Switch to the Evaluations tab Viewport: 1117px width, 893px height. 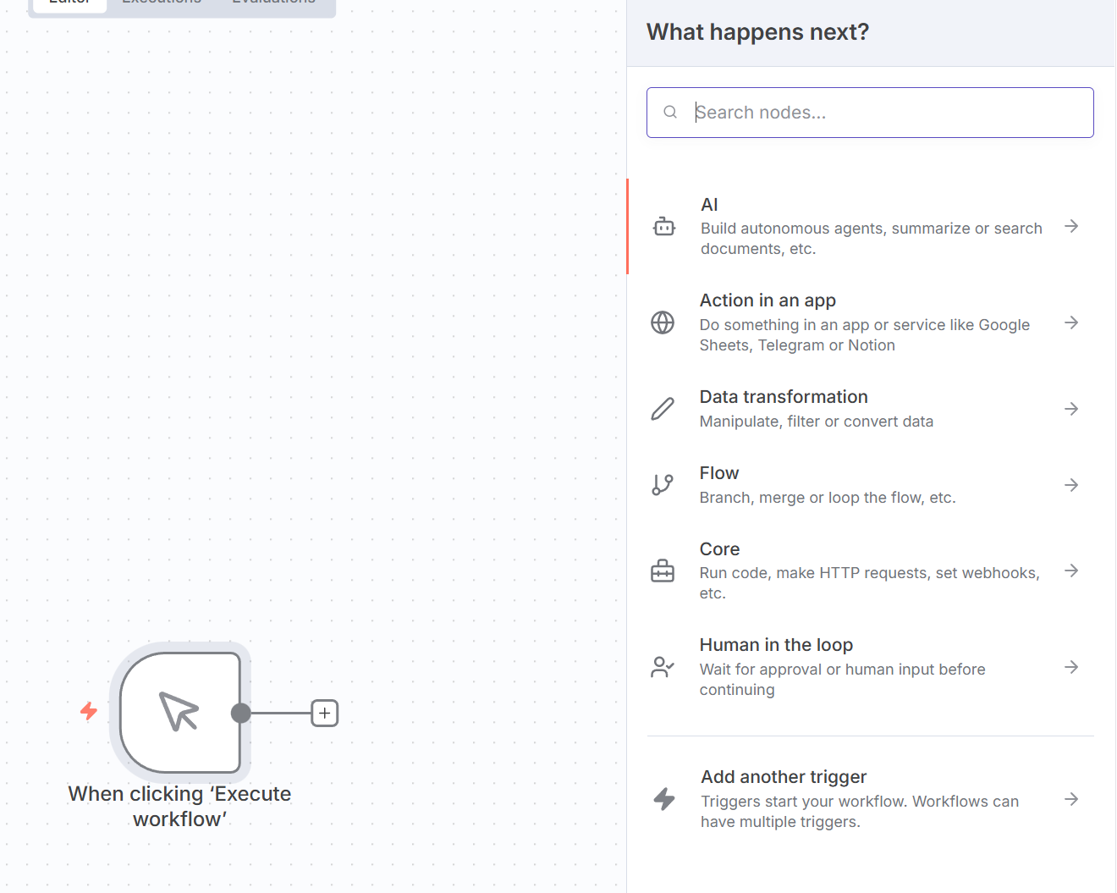coord(273,3)
